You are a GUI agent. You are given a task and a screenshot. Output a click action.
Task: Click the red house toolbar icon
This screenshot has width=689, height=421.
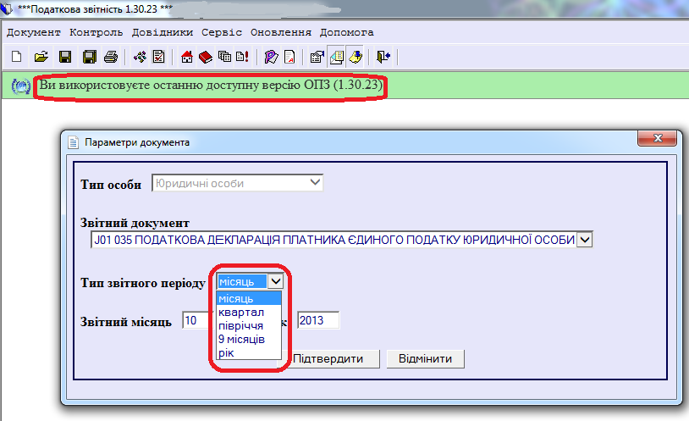click(188, 57)
